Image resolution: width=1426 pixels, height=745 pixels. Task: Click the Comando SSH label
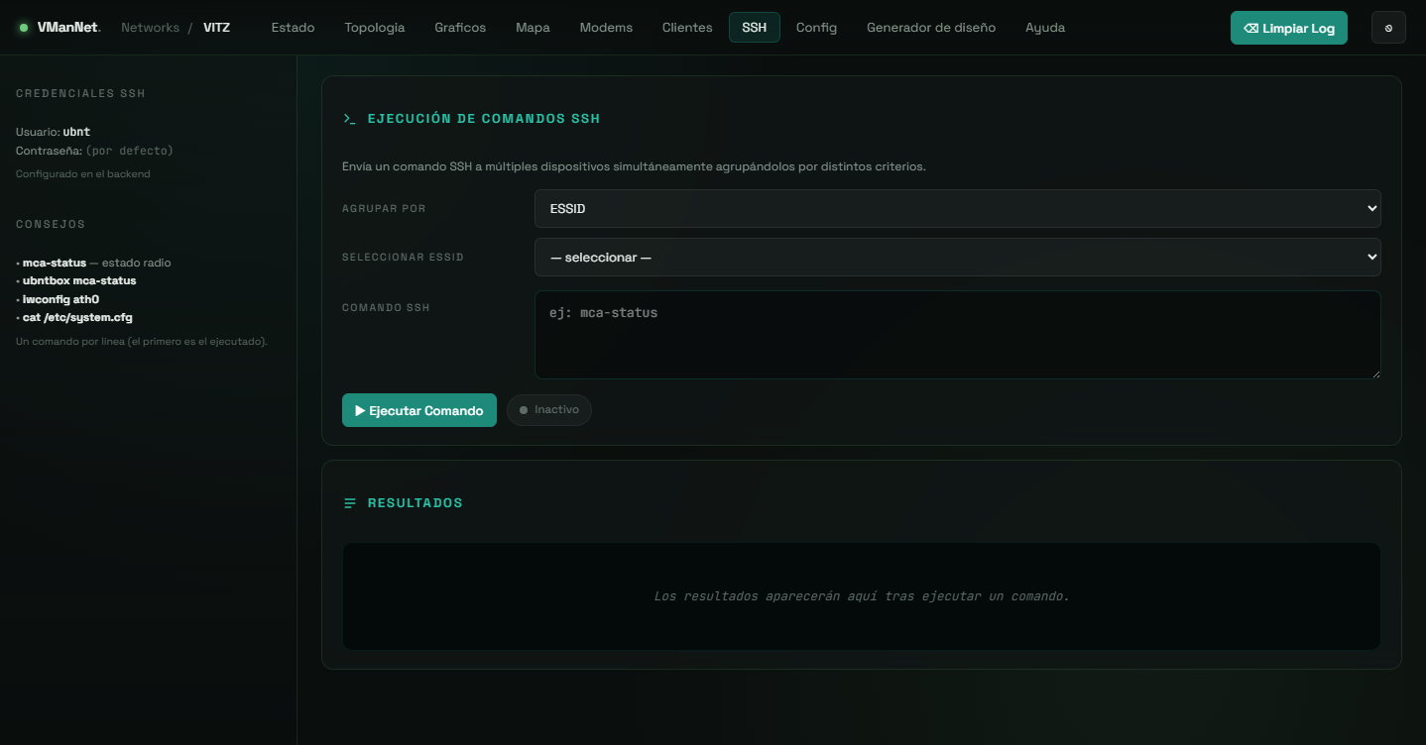click(386, 308)
